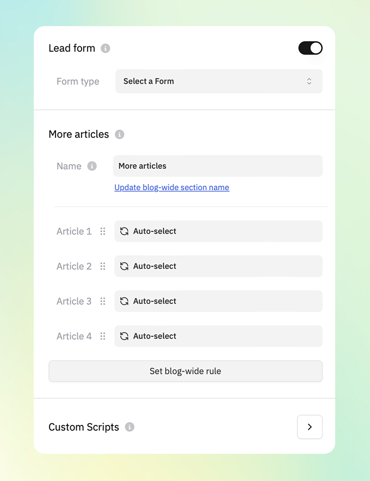Click the Article 3 drag handle
This screenshot has width=370, height=481.
click(103, 301)
